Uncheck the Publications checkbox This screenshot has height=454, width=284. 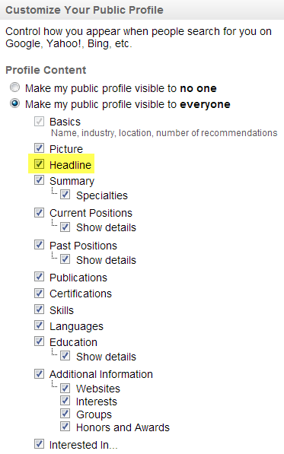[x=39, y=277]
